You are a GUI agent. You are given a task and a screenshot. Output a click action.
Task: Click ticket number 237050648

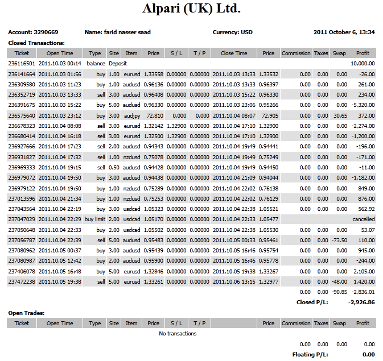(x=22, y=230)
